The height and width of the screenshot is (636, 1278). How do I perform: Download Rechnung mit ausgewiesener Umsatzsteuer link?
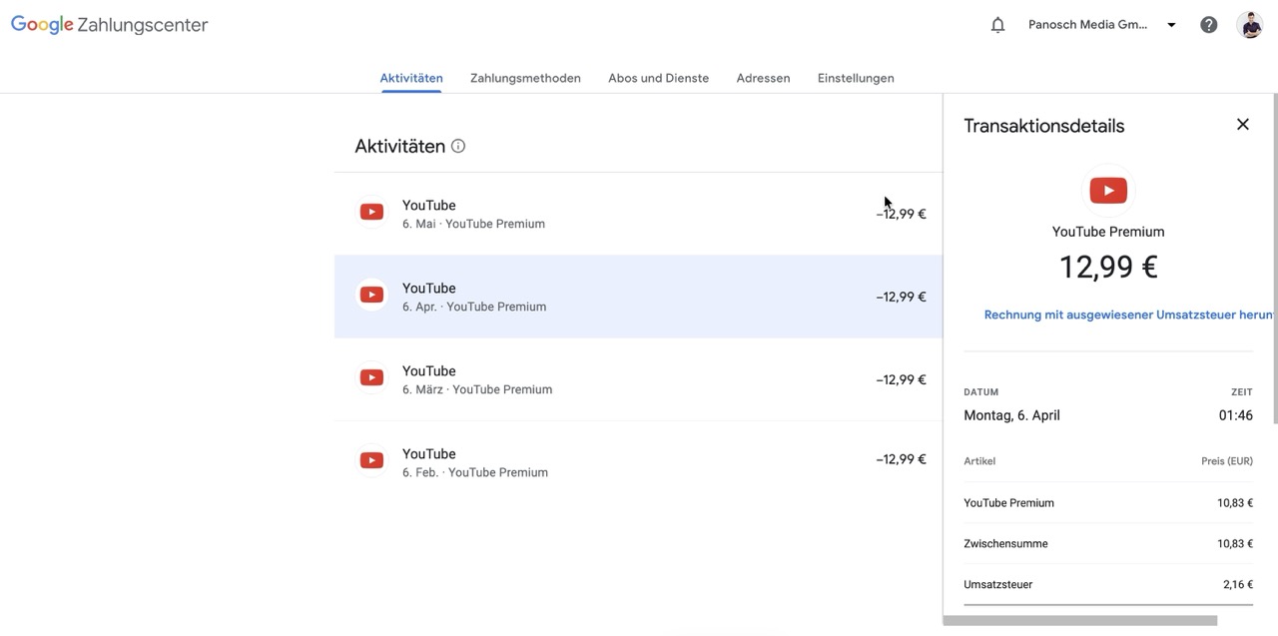pyautogui.click(x=1128, y=315)
